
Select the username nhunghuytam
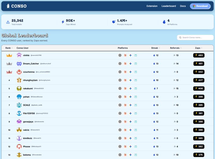(30, 80)
